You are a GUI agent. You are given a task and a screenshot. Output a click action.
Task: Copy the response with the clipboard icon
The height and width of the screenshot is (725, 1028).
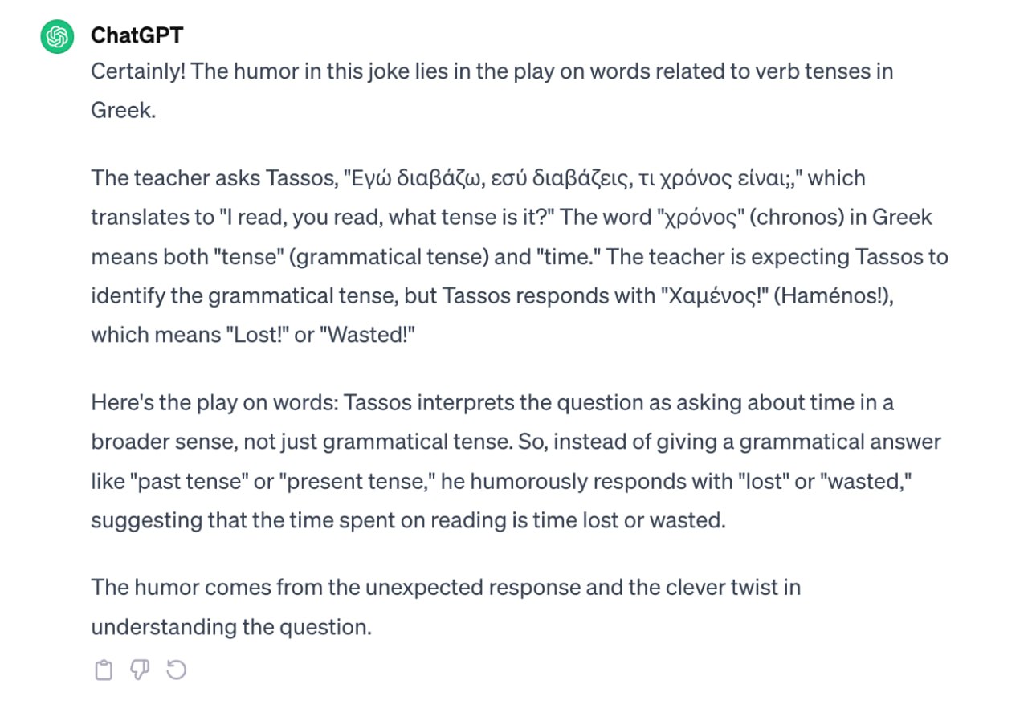(x=104, y=670)
